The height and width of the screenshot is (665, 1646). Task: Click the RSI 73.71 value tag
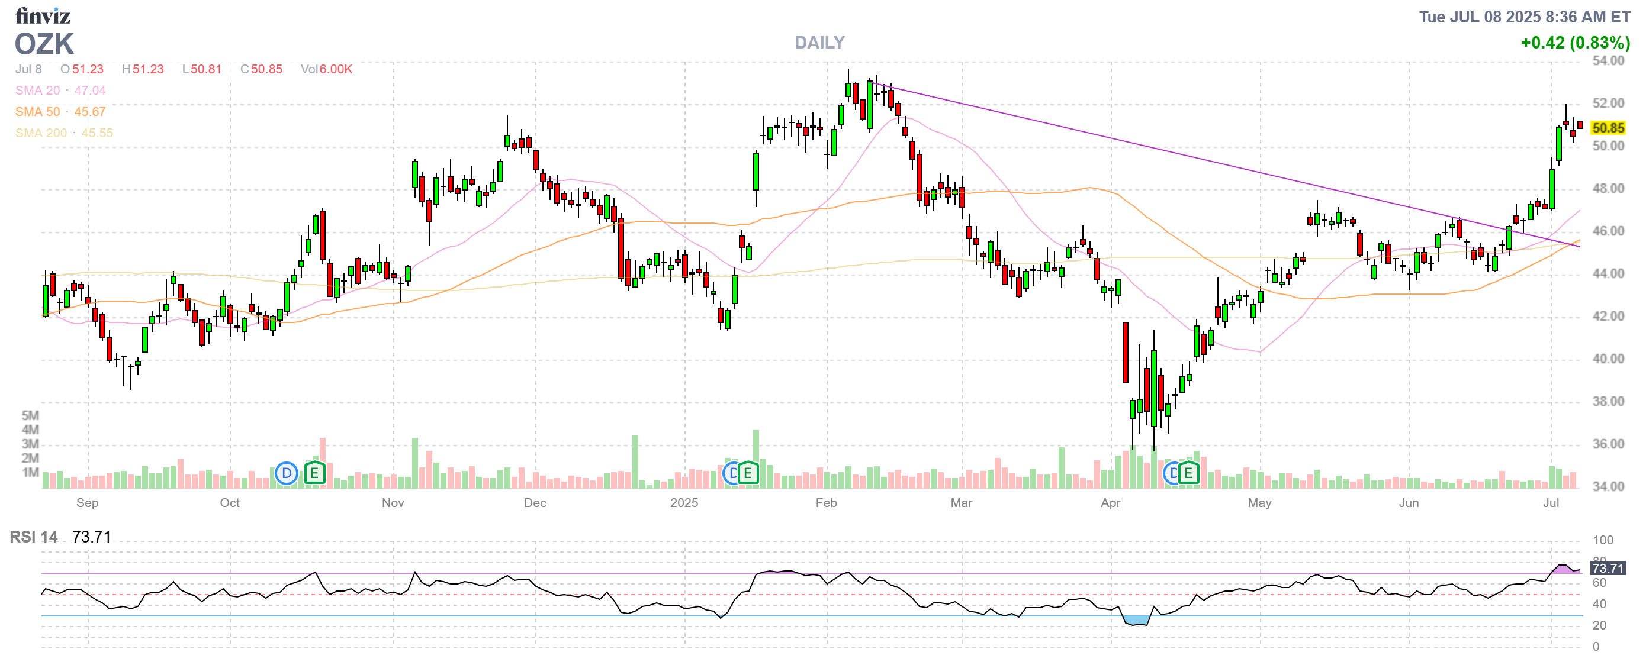click(x=1608, y=568)
